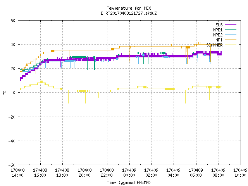The image size is (248, 186).
Task: Select the x-axis tick label 170409 04:00
Action: [x=174, y=173]
